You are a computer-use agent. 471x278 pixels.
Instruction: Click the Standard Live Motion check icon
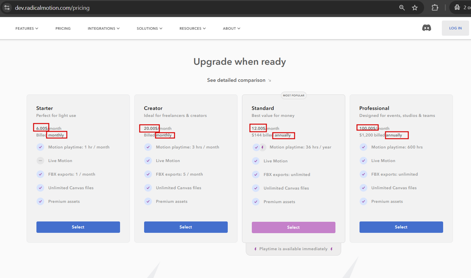(x=256, y=161)
